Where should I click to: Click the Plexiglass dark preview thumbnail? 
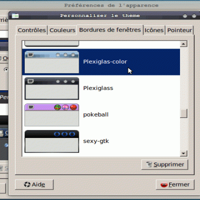click(51, 88)
